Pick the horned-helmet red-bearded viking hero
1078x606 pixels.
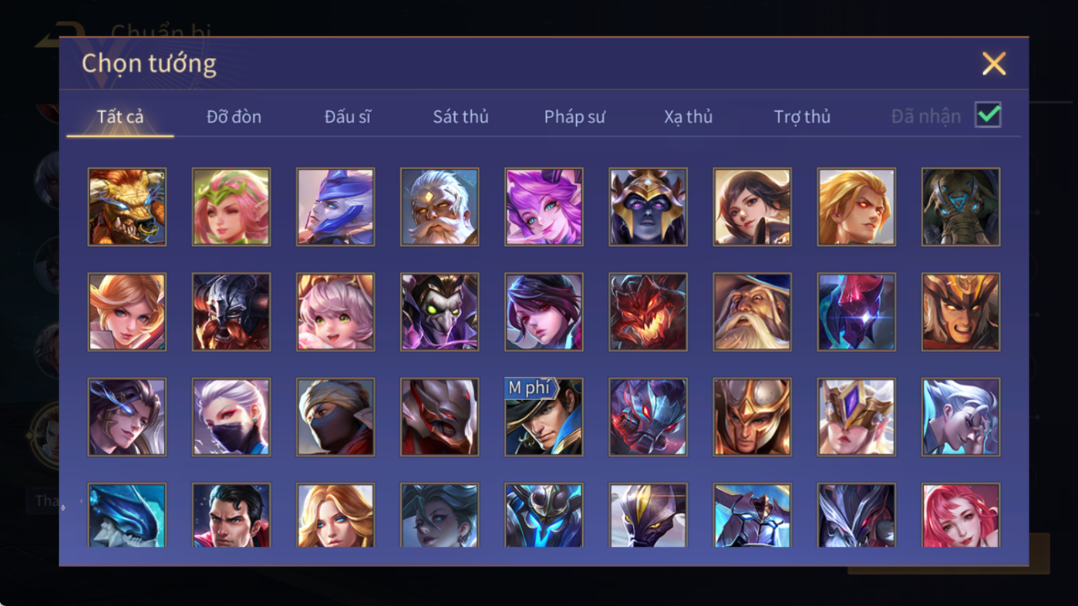pyautogui.click(x=231, y=312)
